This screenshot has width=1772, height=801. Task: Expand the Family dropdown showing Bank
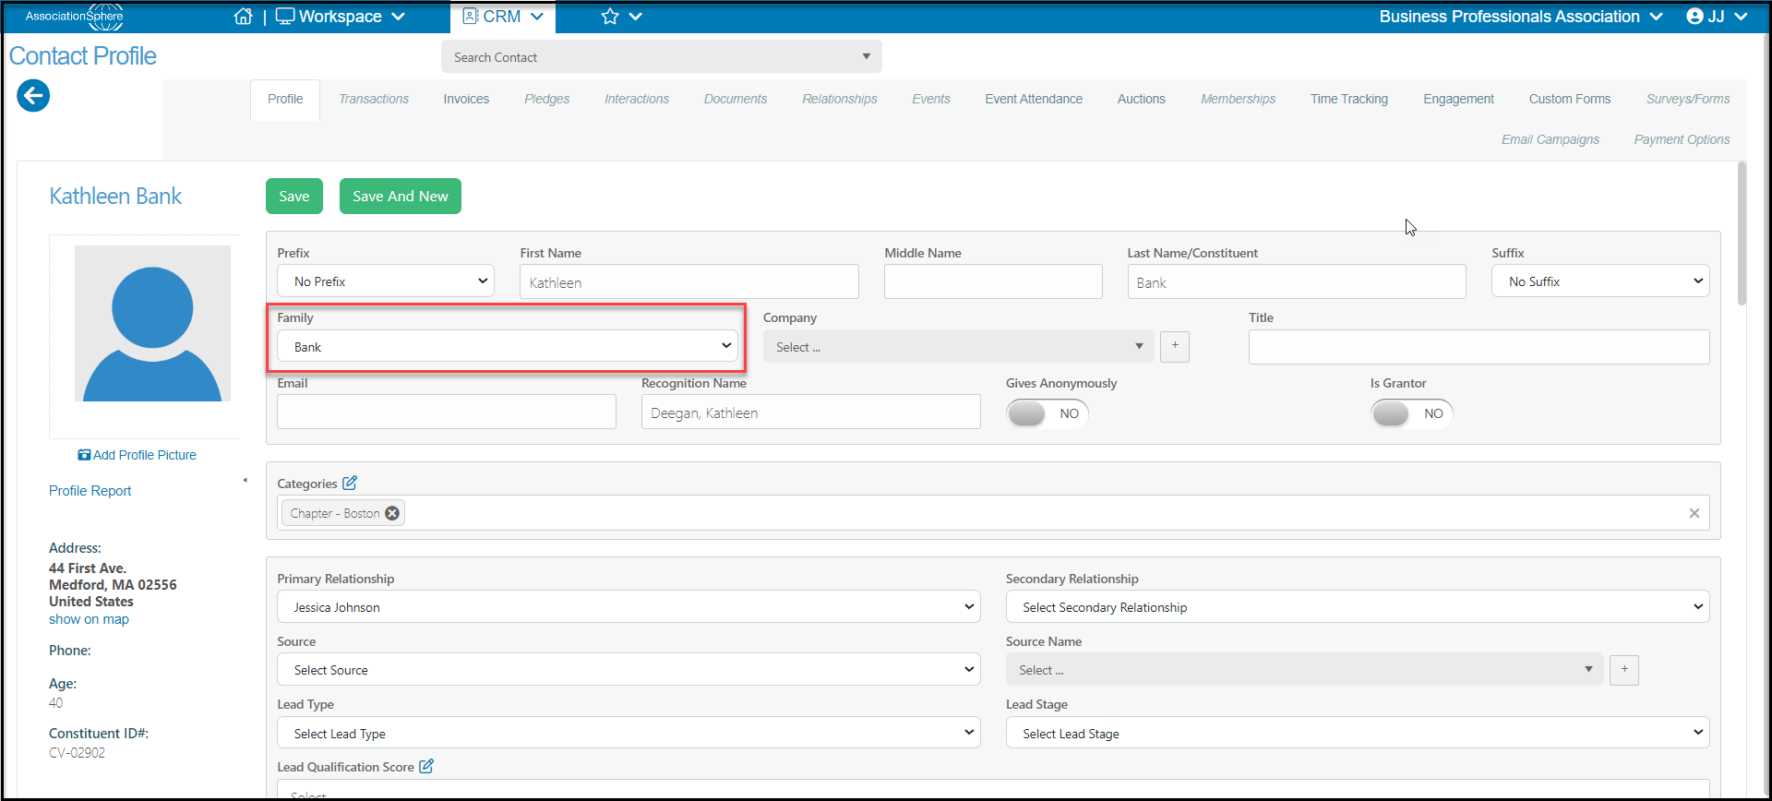[x=508, y=346]
